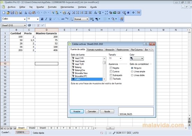192x136 pixels.
Task: Click the Ayuda button in dialog
Action: [107, 111]
